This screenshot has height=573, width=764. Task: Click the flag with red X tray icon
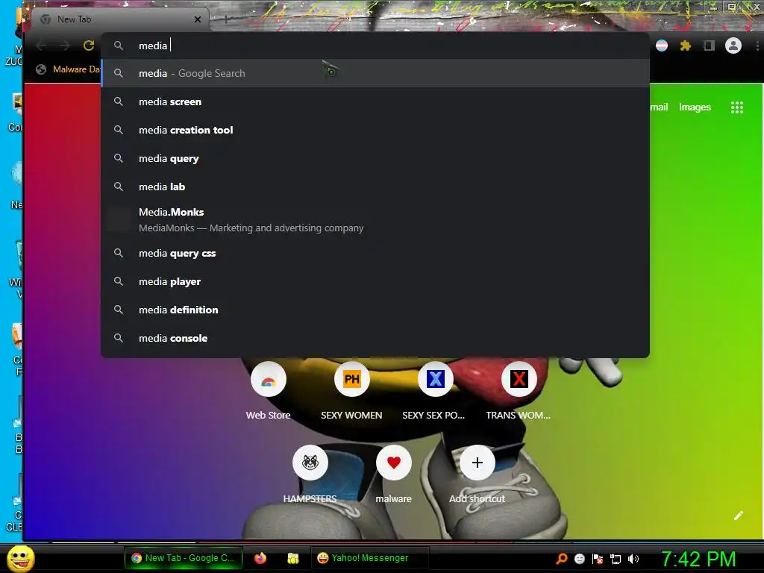pos(598,559)
